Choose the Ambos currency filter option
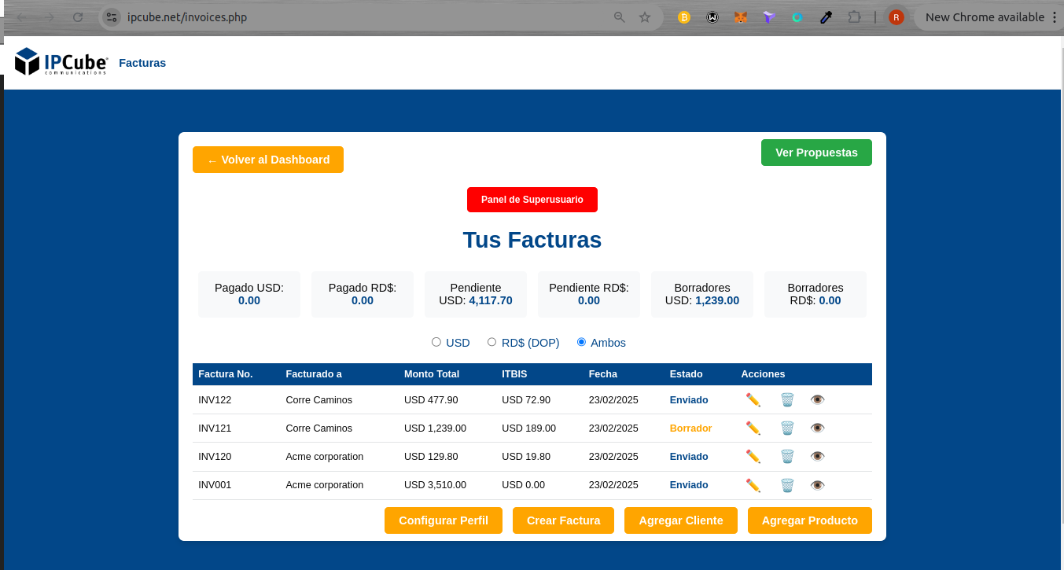This screenshot has height=570, width=1064. coord(582,342)
